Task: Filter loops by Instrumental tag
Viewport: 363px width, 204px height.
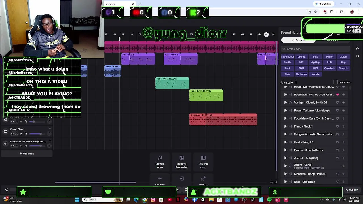Action: tap(287, 57)
